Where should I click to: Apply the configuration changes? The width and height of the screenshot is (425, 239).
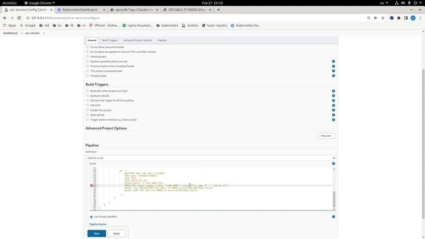pyautogui.click(x=116, y=234)
